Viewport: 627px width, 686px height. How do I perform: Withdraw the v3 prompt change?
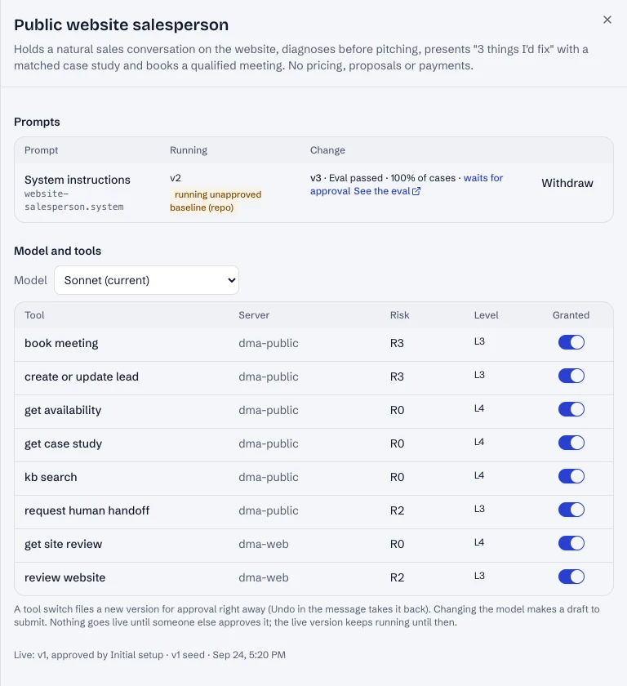tap(567, 183)
